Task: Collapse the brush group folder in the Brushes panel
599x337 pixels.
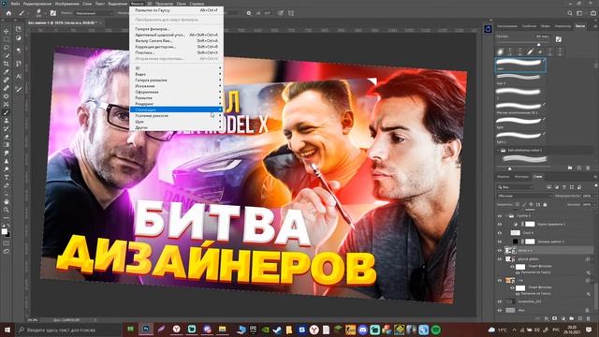Action: click(x=499, y=150)
